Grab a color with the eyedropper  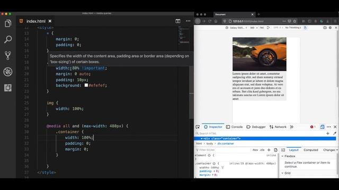pyautogui.click(x=335, y=134)
